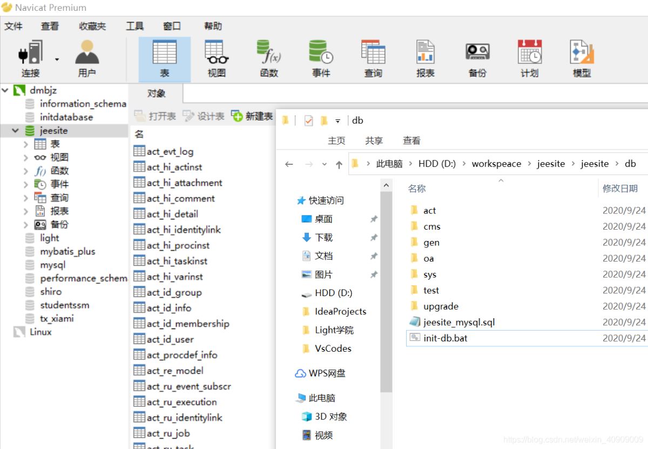Select the 事件 (Event) toolbar icon
The image size is (648, 449).
tap(321, 58)
